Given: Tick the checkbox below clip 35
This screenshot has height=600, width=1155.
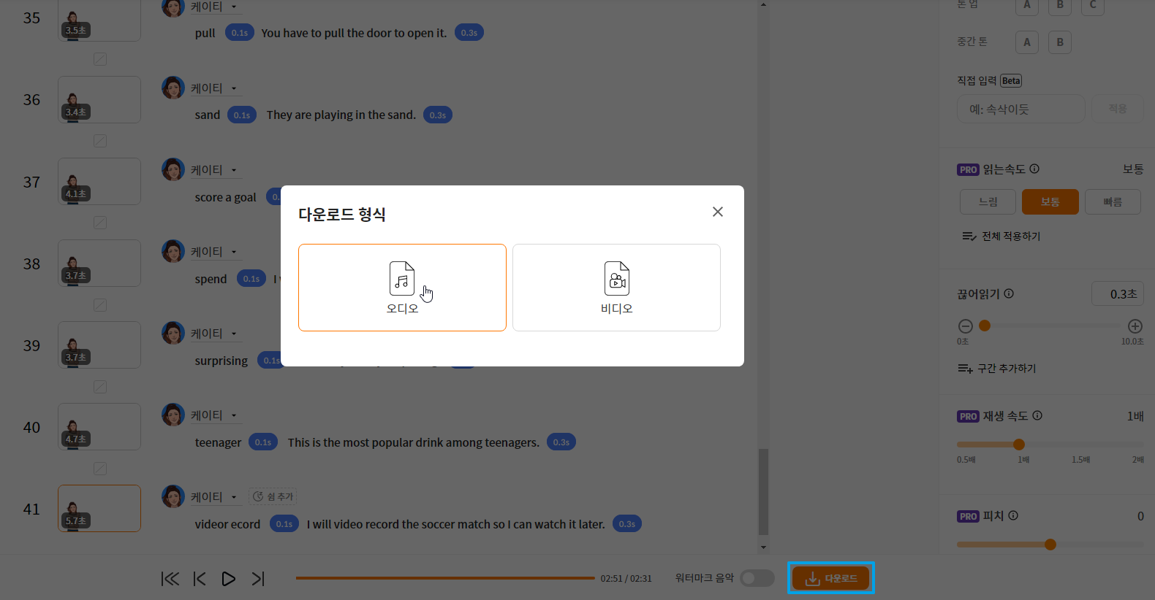Looking at the screenshot, I should coord(100,59).
